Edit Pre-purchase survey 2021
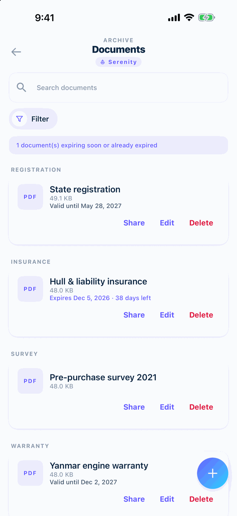 coord(167,407)
